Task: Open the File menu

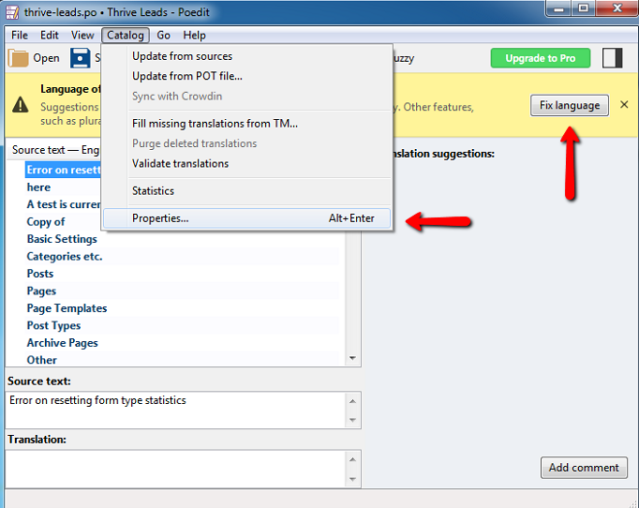Action: tap(20, 36)
